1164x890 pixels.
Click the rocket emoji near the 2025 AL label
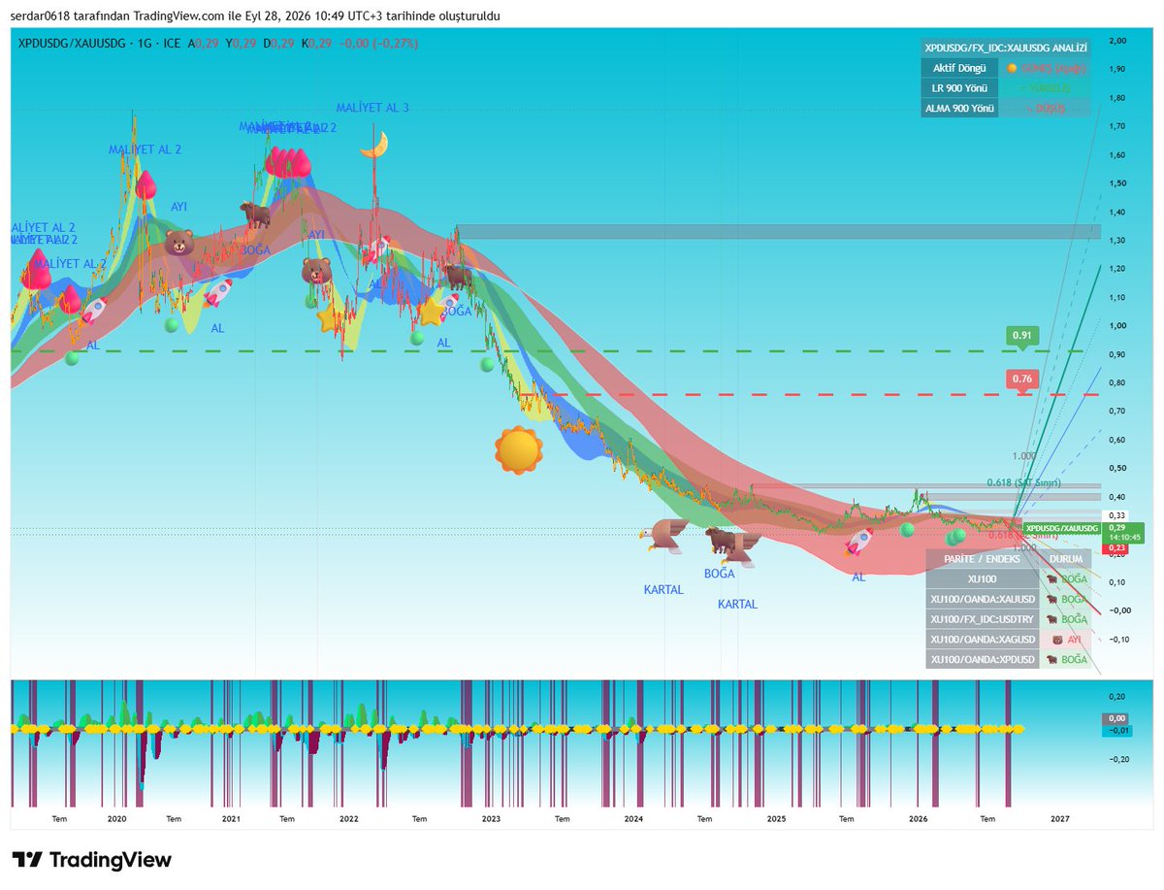coord(858,543)
